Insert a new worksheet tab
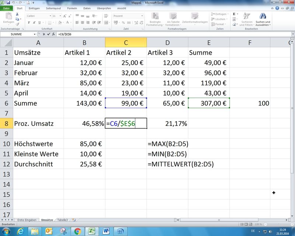 point(74,220)
